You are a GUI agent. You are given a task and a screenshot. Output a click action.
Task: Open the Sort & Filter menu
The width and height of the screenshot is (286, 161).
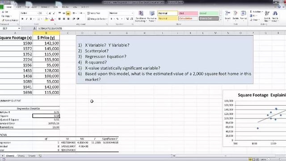(267, 17)
